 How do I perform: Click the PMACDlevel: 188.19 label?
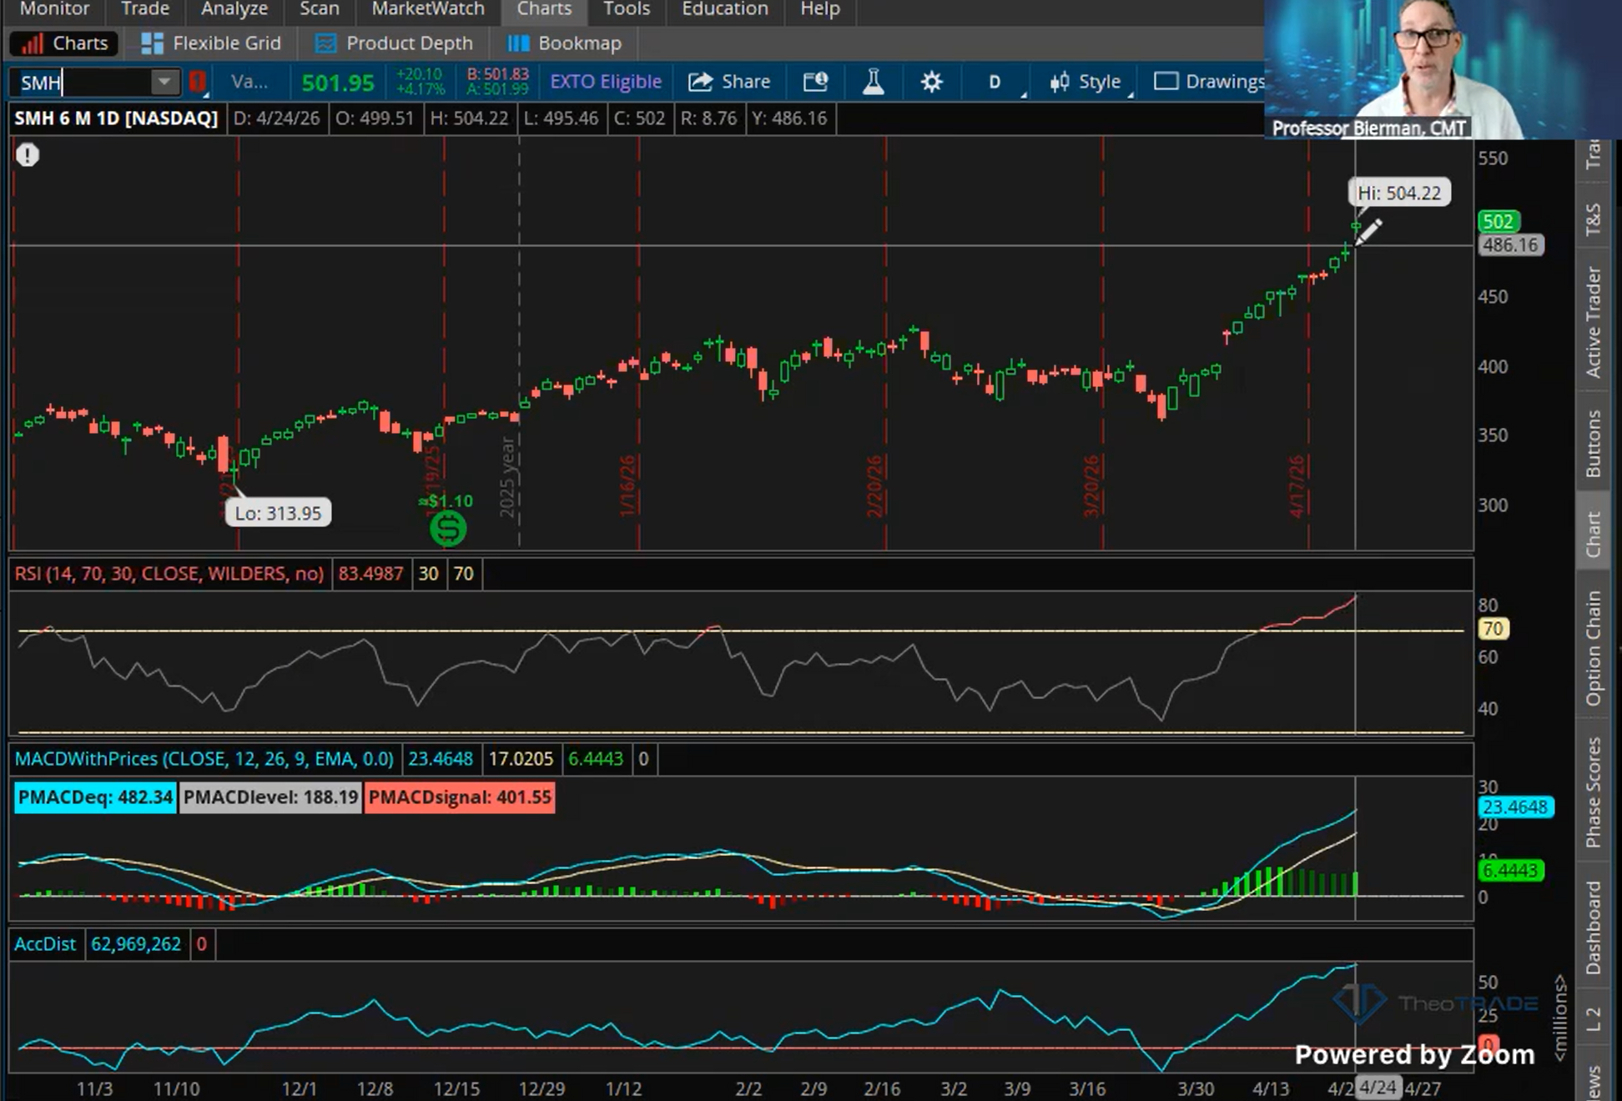tap(270, 797)
